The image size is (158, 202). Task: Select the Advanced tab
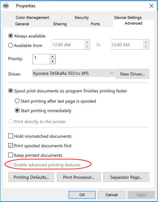[133, 23]
